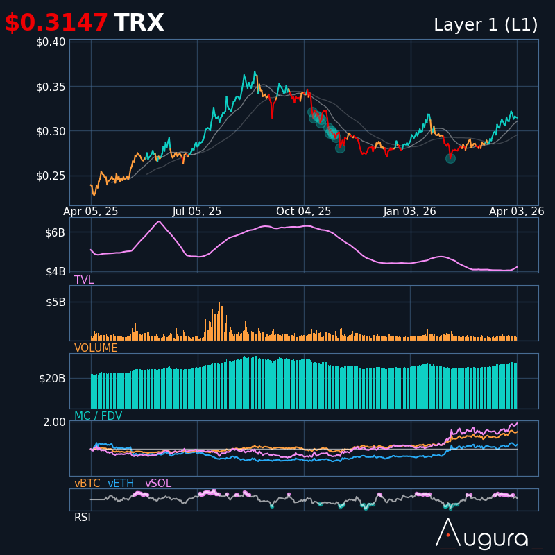Click the $0.3147 price value
Image resolution: width=555 pixels, height=555 pixels.
pyautogui.click(x=56, y=23)
